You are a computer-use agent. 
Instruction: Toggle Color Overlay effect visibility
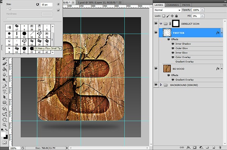[173, 57]
